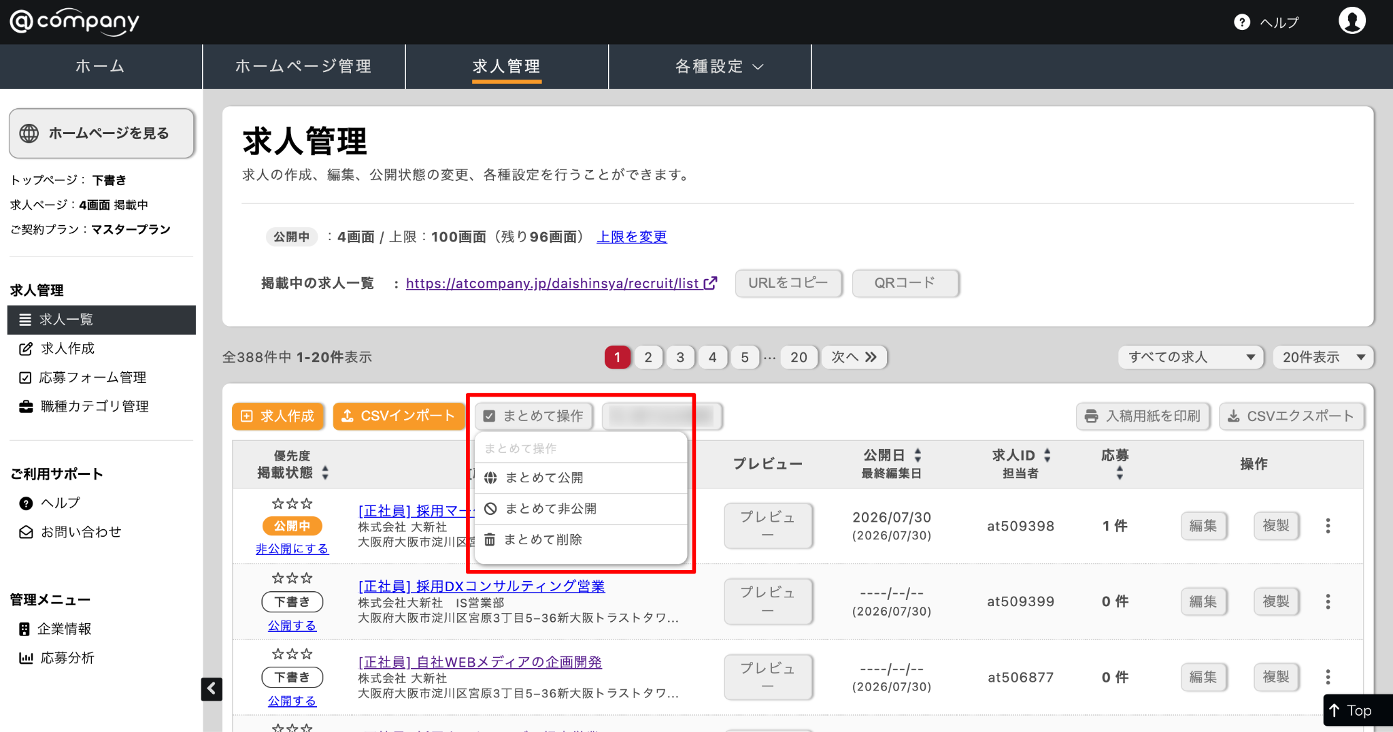Click 次へ to go to next page
Image resolution: width=1393 pixels, height=732 pixels.
click(854, 357)
